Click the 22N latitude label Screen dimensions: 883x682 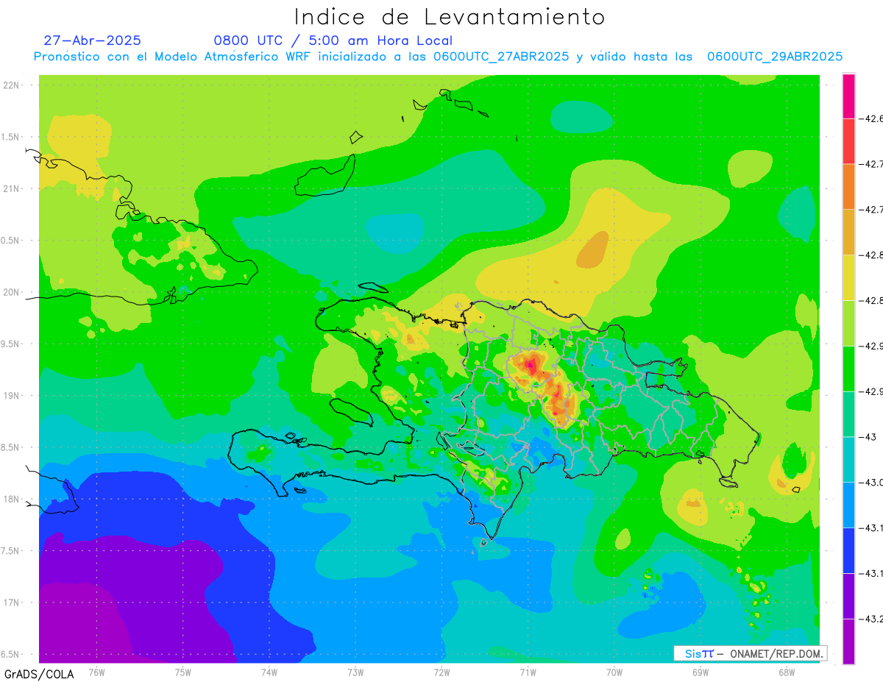coord(11,85)
